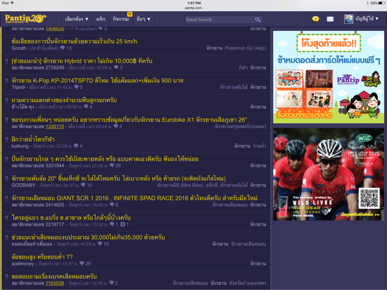Click member number 1330115 link

(x=55, y=126)
